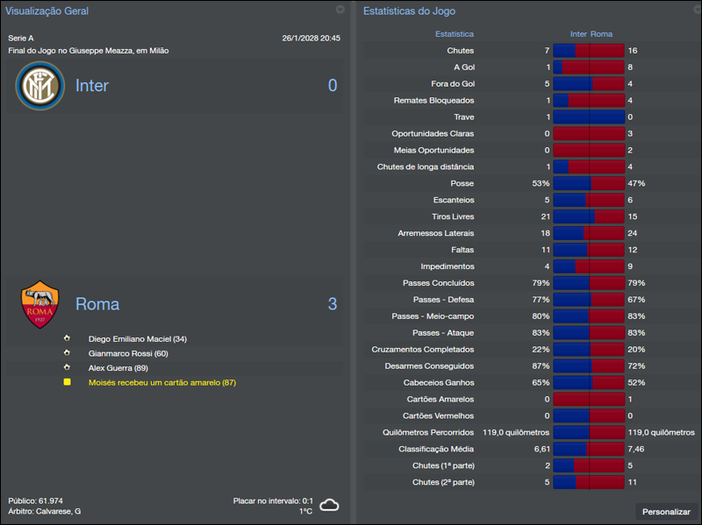702x525 pixels.
Task: Select scorer Diego Emiliano Maciel's name
Action: pyautogui.click(x=139, y=338)
